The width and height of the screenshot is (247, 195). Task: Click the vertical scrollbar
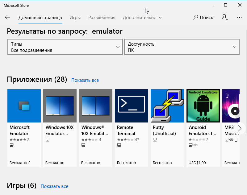[x=246, y=82]
